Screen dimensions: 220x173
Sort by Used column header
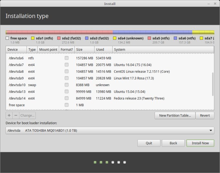tap(104, 50)
